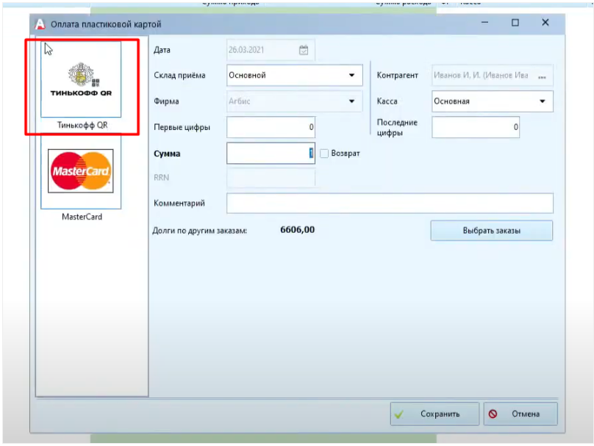
Task: Click the Тинькофф QR caption text
Action: (82, 126)
